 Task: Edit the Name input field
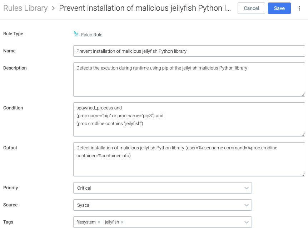click(189, 51)
